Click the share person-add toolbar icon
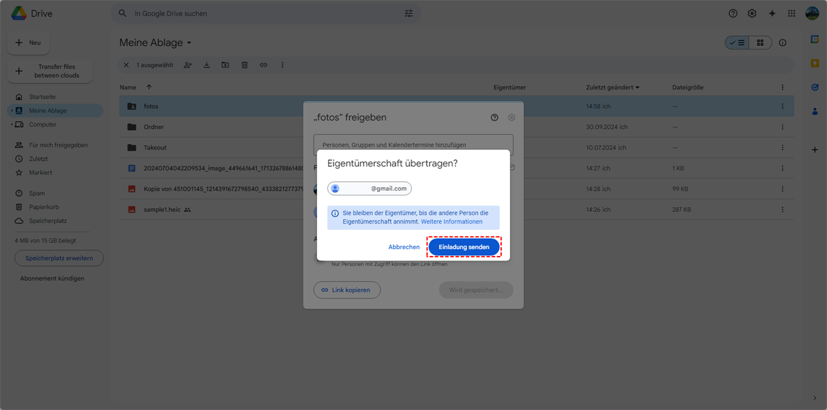This screenshot has height=410, width=827. click(x=187, y=65)
